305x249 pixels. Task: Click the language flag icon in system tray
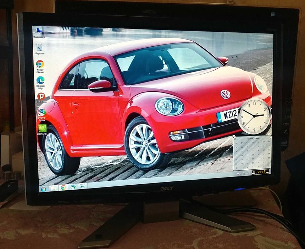pyautogui.click(x=238, y=174)
